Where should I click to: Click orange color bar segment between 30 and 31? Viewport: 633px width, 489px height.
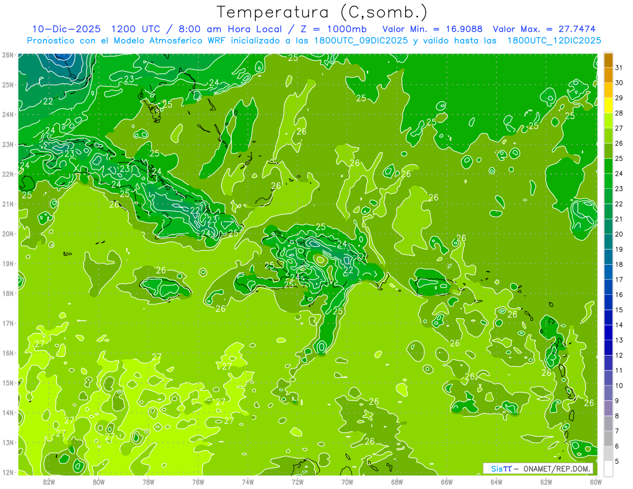click(608, 75)
